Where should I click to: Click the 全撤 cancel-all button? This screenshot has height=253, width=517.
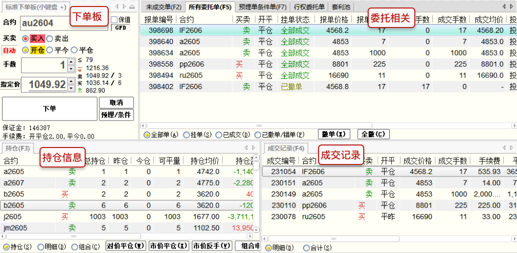[x=373, y=134]
